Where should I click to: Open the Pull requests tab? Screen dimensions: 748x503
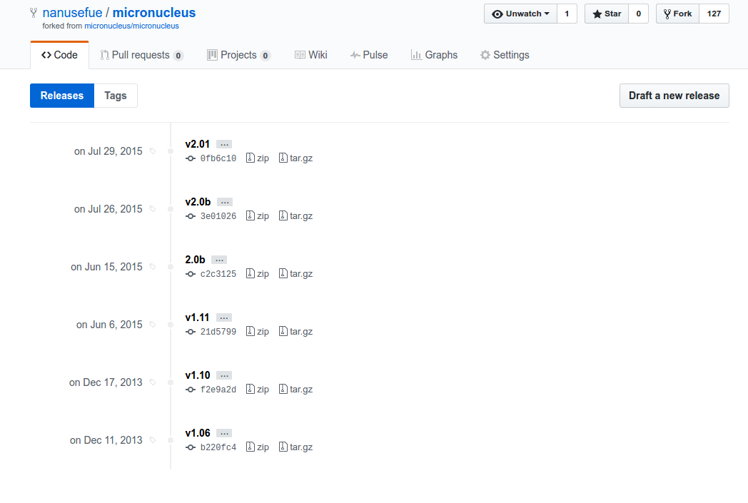click(x=141, y=55)
